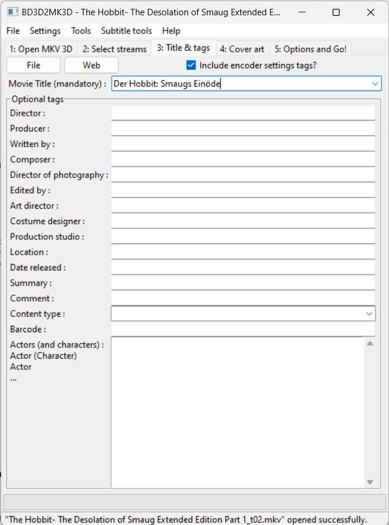The image size is (389, 525).
Task: Click the Director input field
Action: 243,113
